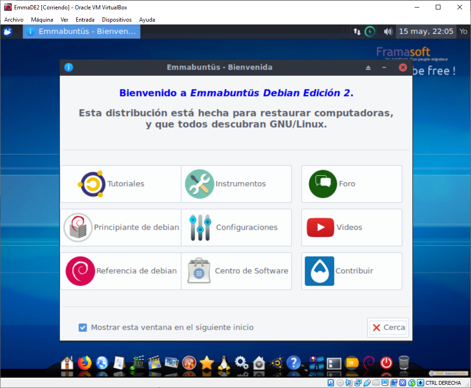
Task: Open Principiante de debian handbook icon
Action: click(78, 227)
